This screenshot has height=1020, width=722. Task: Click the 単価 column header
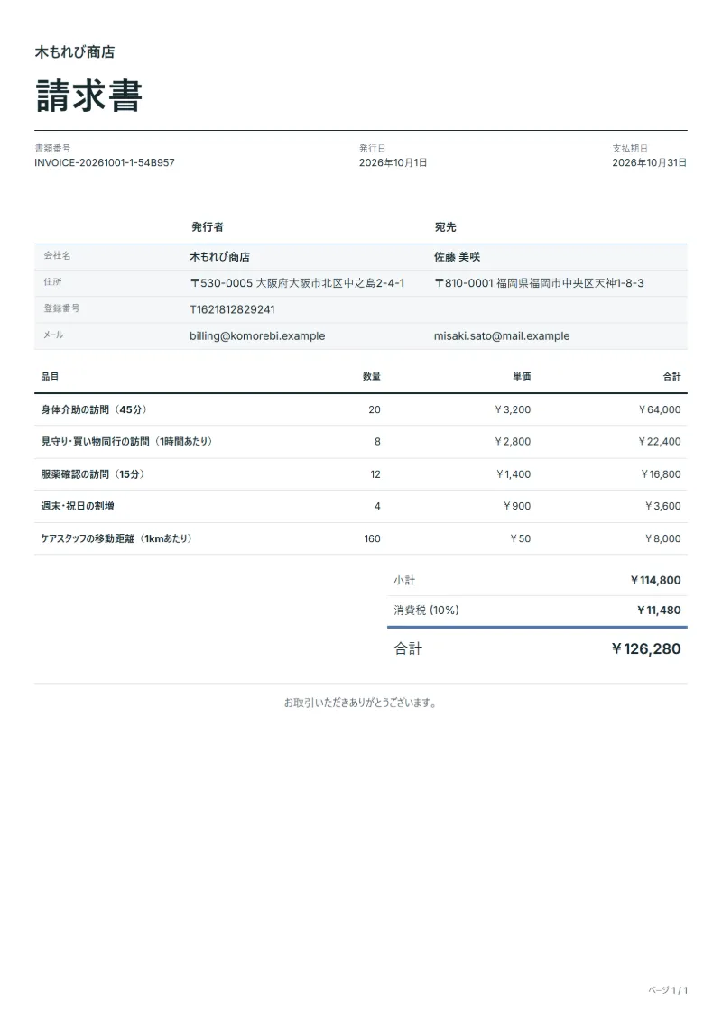click(x=523, y=377)
